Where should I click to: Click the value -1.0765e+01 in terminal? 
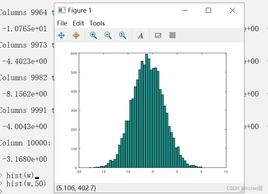24,29
